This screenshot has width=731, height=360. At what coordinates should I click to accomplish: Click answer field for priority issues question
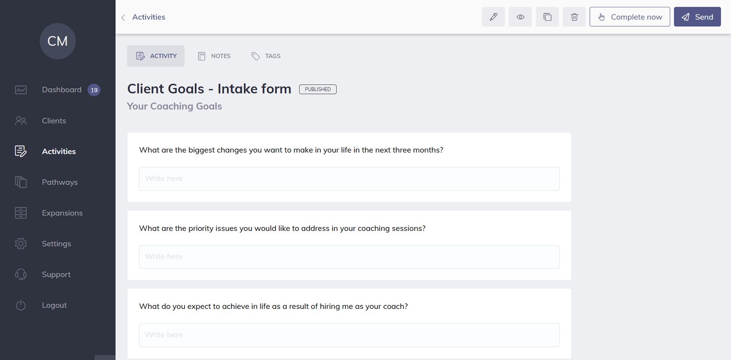coord(349,257)
